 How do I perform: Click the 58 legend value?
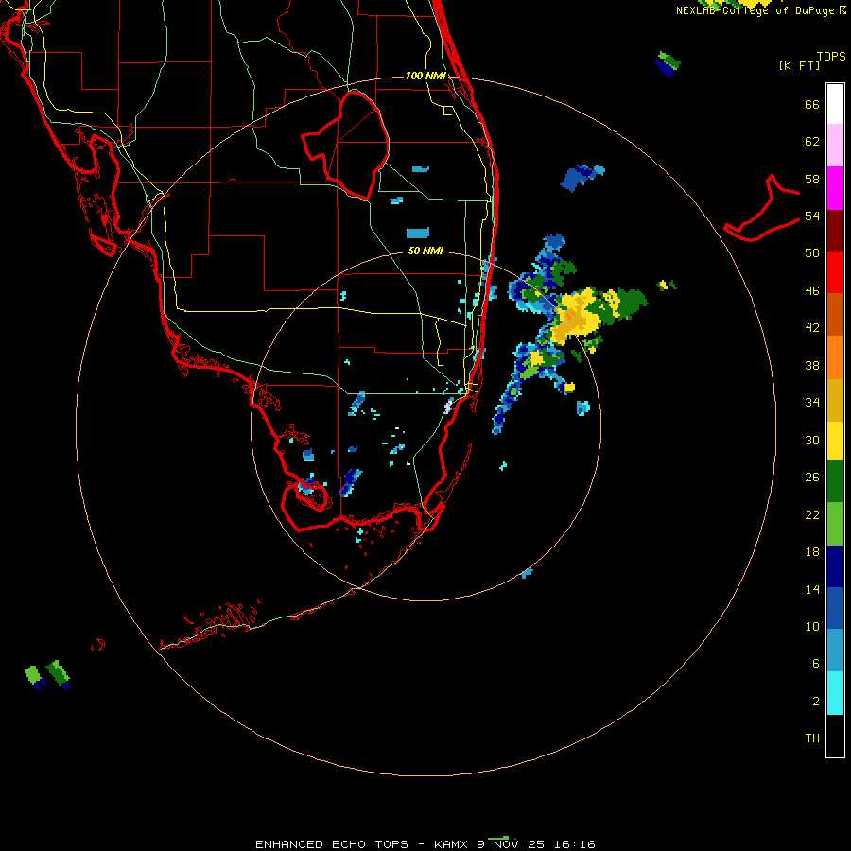pos(812,179)
